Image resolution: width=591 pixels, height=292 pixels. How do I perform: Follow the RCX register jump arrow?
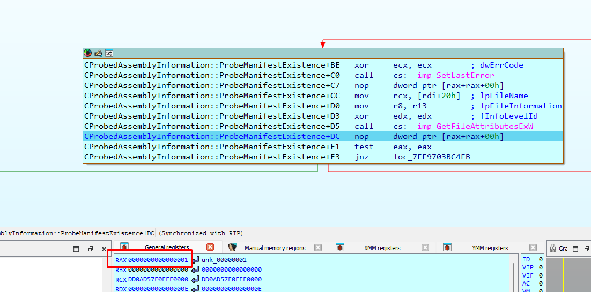click(x=195, y=279)
